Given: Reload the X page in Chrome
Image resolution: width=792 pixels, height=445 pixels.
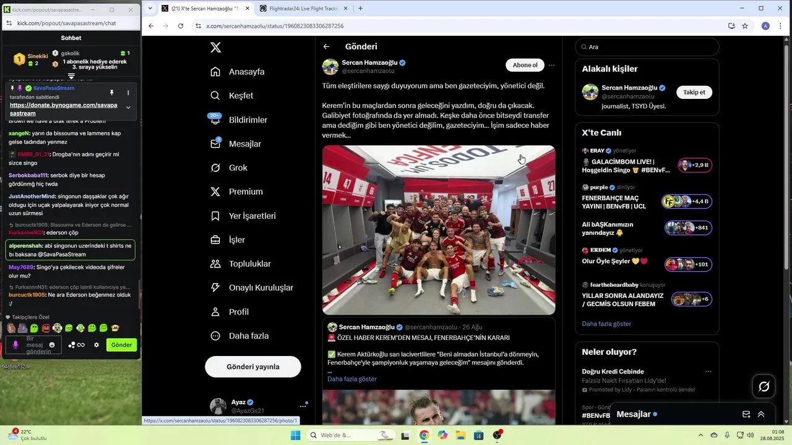Looking at the screenshot, I should tap(181, 26).
